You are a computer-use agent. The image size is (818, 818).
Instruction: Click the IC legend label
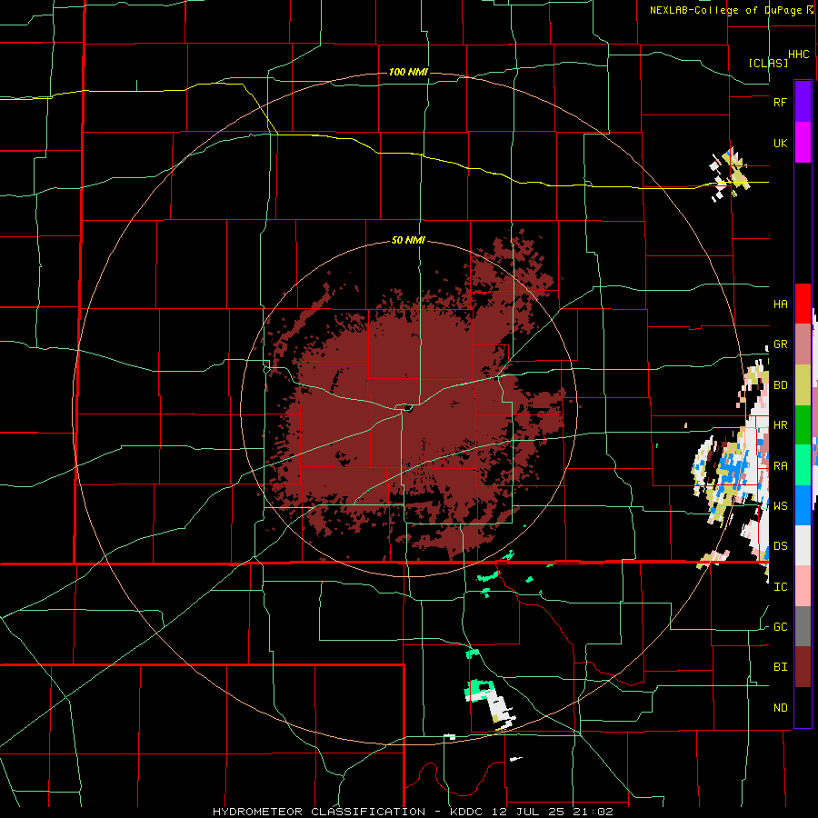(x=780, y=587)
